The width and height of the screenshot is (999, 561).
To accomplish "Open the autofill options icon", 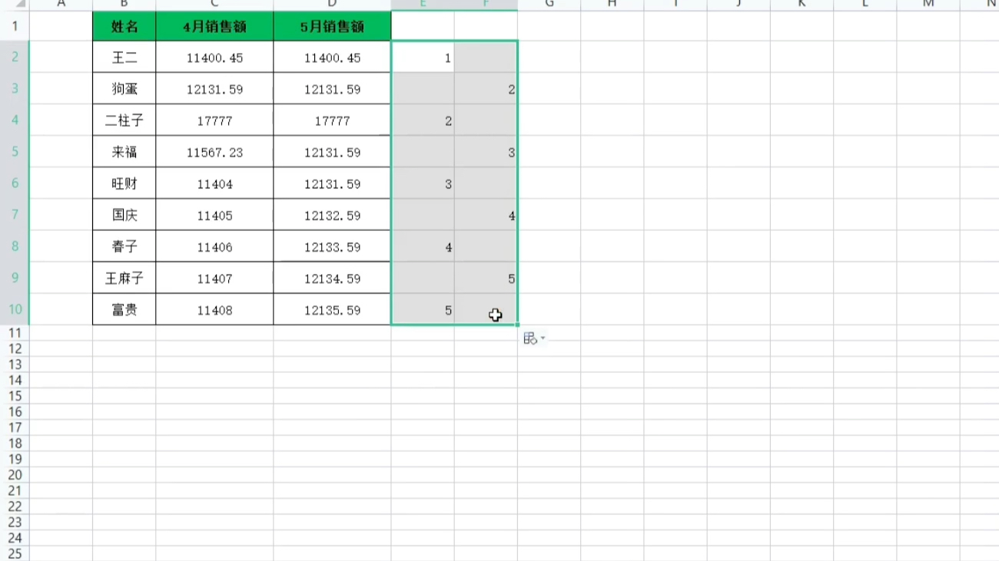I will 530,338.
